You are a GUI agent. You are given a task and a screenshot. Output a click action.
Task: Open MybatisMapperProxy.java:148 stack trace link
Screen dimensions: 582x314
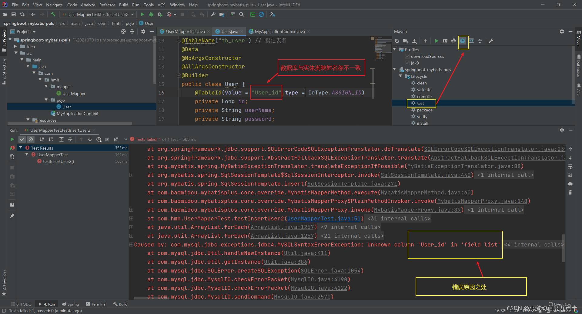(x=482, y=201)
